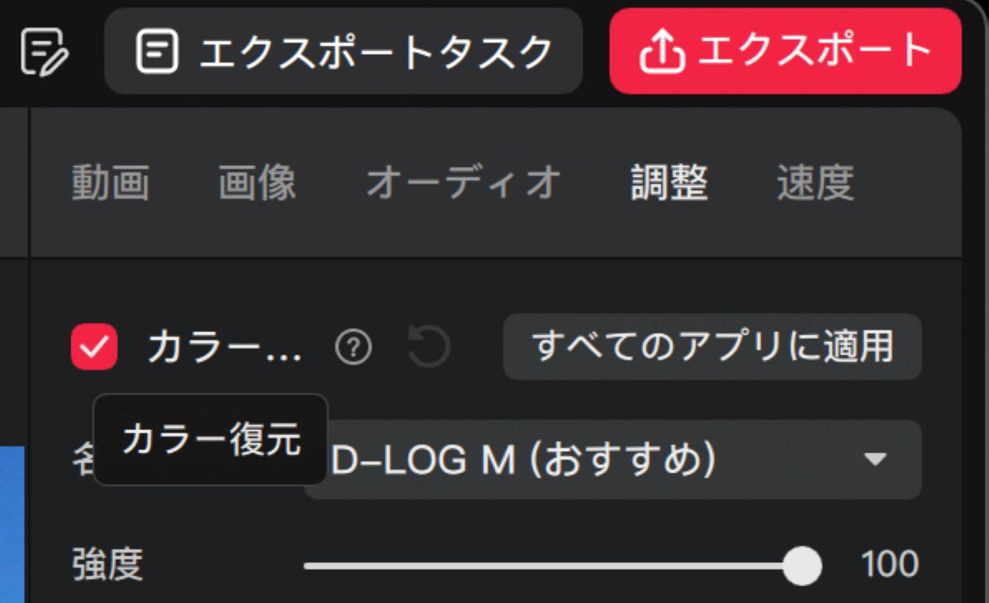Click the export task list icon
The width and height of the screenshot is (989, 603).
(157, 52)
